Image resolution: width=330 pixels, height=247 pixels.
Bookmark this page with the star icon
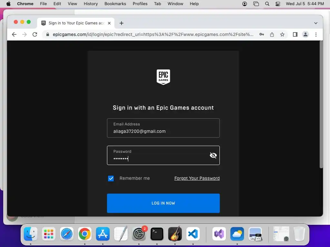(282, 34)
